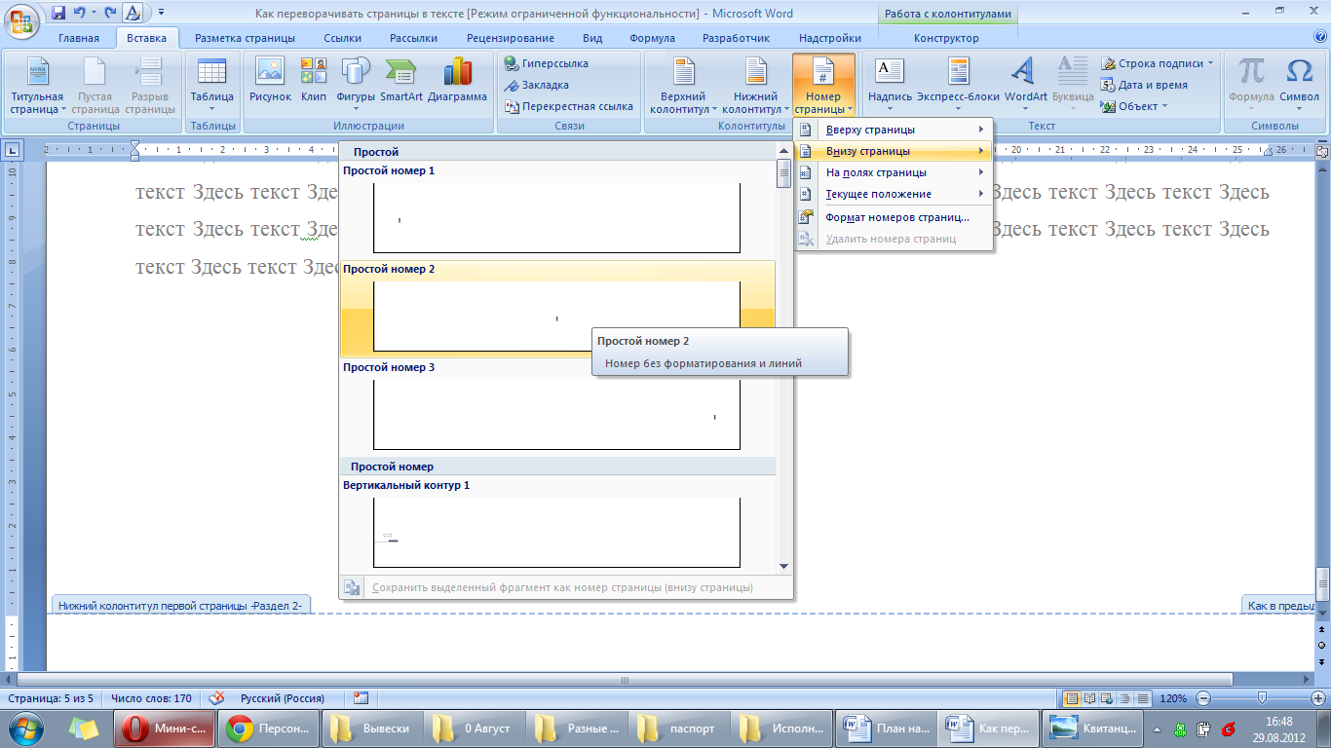This screenshot has width=1331, height=748.
Task: Click the gallery scrollbar up arrow
Action: click(x=783, y=151)
